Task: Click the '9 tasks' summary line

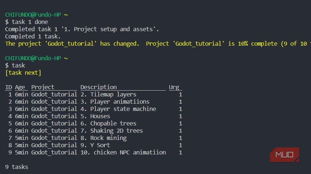Action: click(16, 167)
